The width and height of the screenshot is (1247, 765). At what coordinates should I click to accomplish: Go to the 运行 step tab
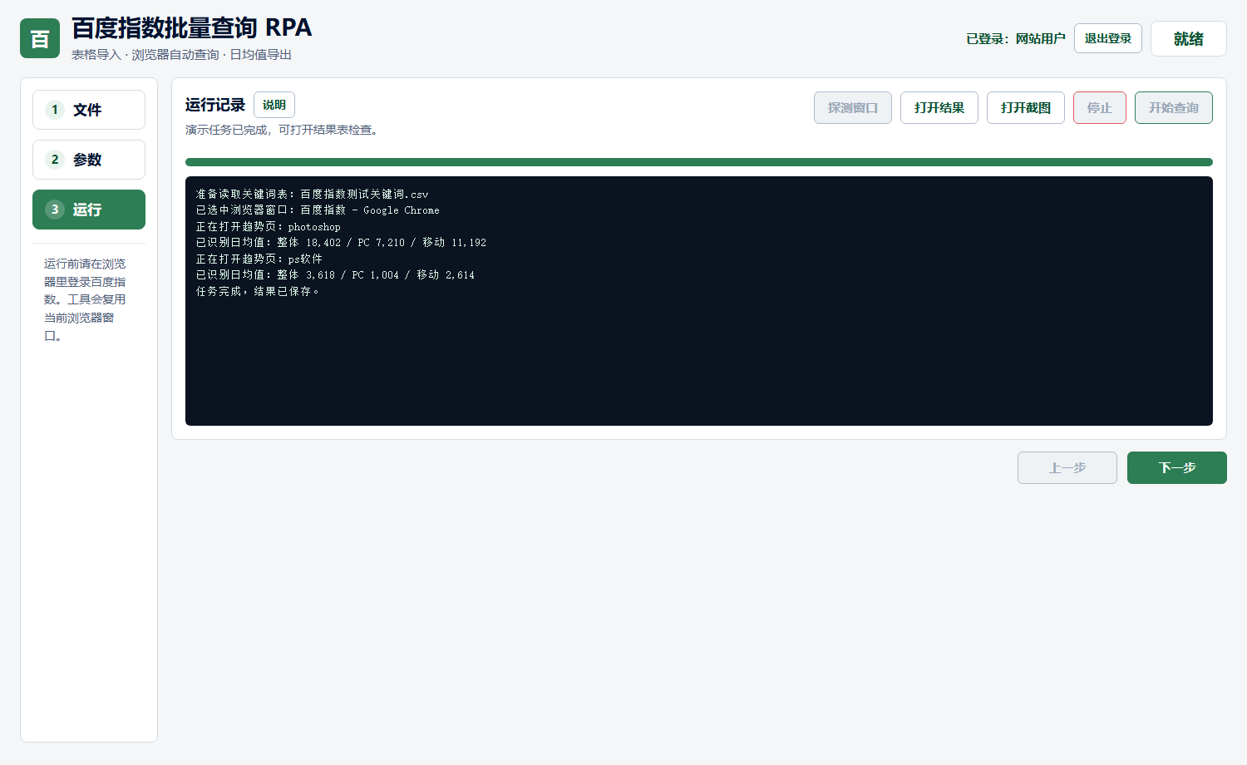click(89, 210)
